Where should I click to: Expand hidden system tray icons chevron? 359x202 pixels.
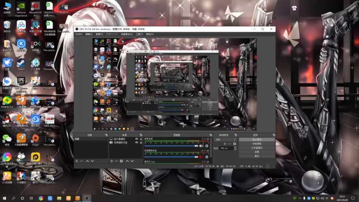(300, 198)
